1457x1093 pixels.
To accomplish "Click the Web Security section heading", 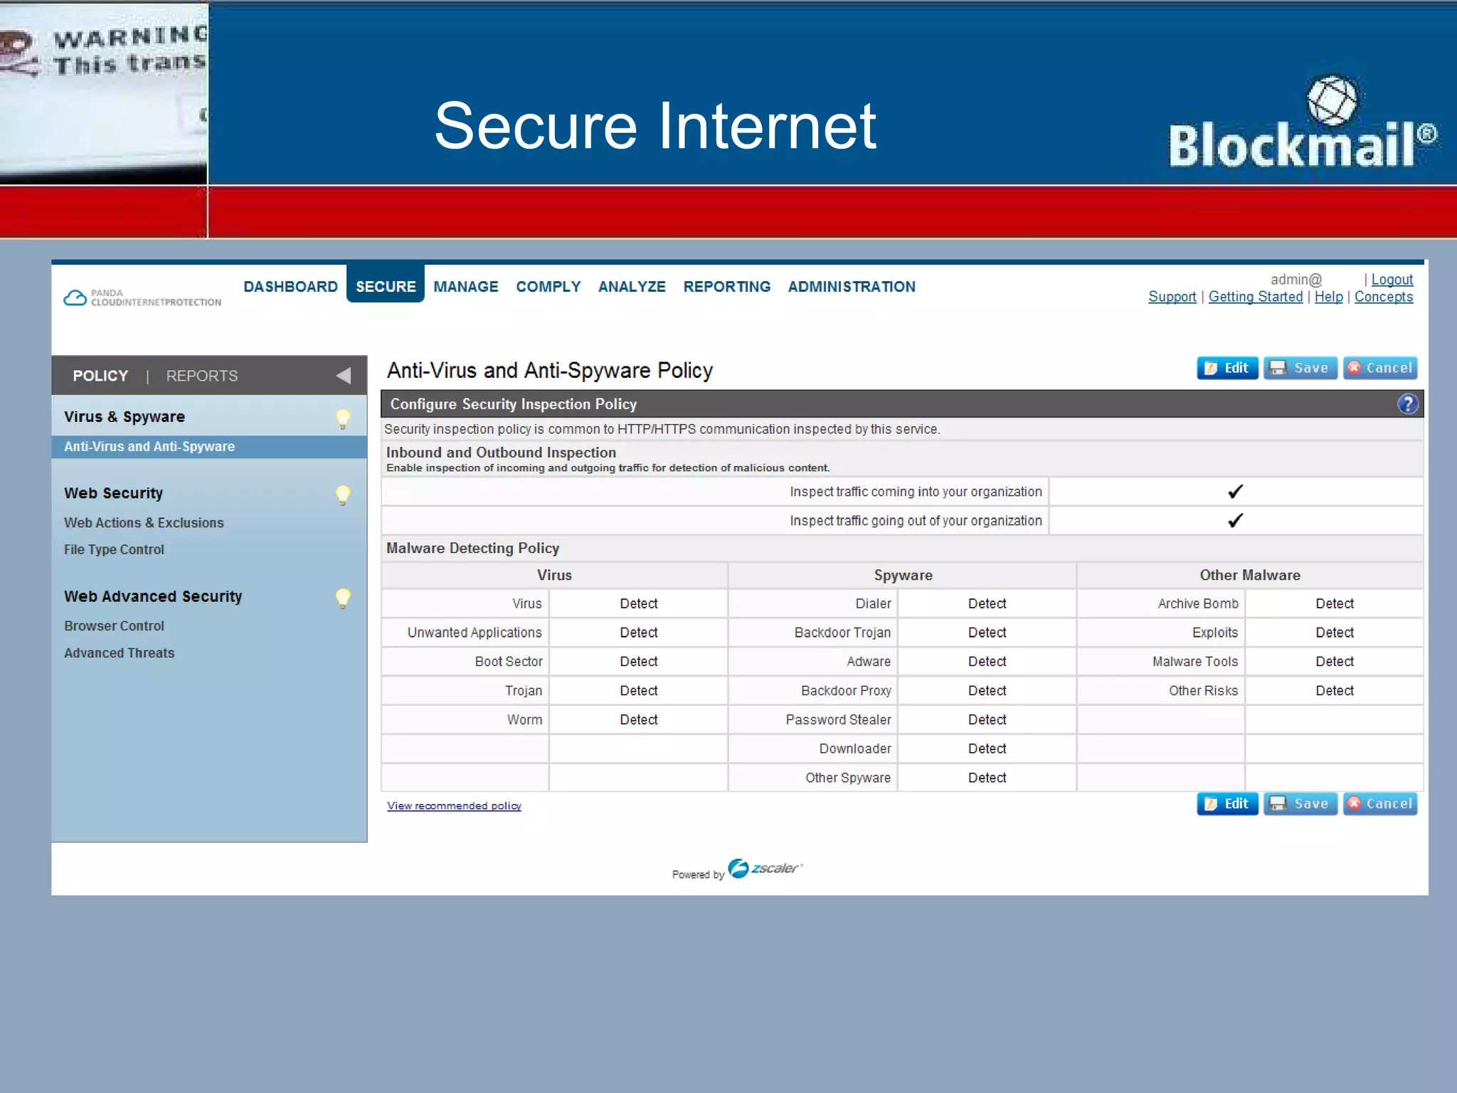I will click(x=113, y=493).
